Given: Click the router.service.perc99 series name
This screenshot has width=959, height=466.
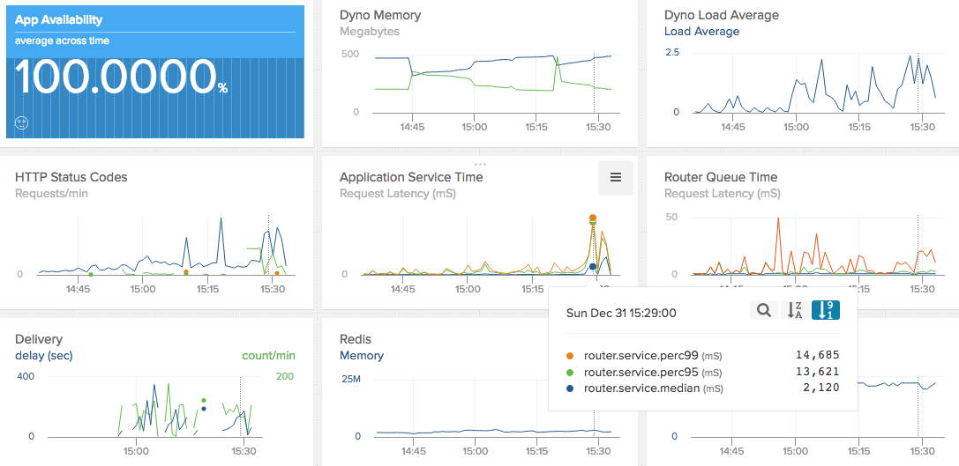Looking at the screenshot, I should pos(641,355).
